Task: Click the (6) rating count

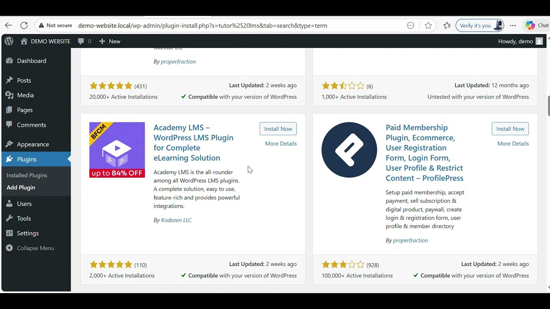Action: (x=370, y=86)
